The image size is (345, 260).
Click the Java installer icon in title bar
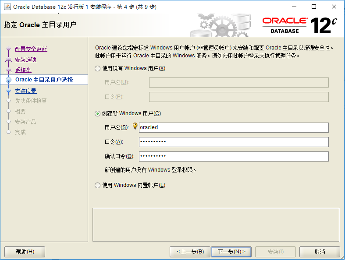click(7, 7)
